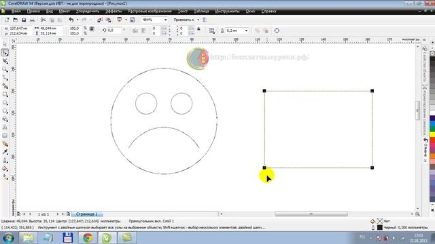This screenshot has width=435, height=244.
Task: Select the Freehand curve tool
Action: click(5, 77)
